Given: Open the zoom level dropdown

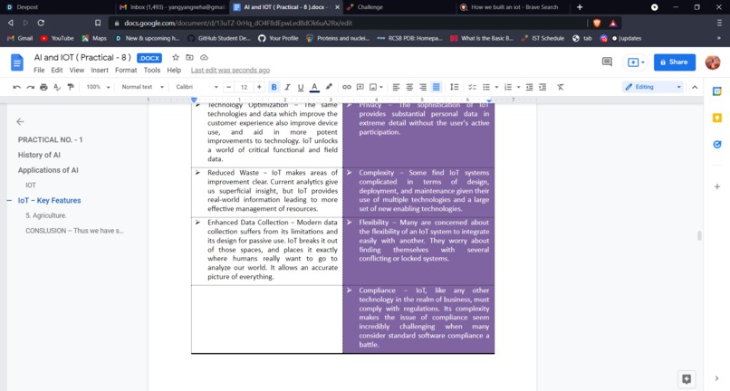Looking at the screenshot, I should pos(98,87).
